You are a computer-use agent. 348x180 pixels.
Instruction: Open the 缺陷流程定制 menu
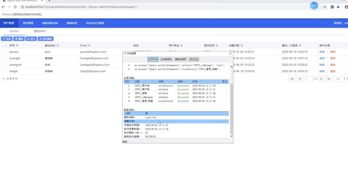click(x=50, y=23)
